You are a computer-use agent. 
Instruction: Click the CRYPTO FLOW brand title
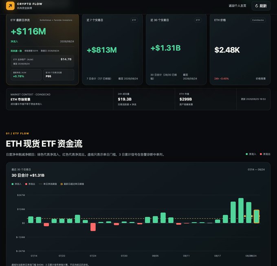(x=30, y=4)
